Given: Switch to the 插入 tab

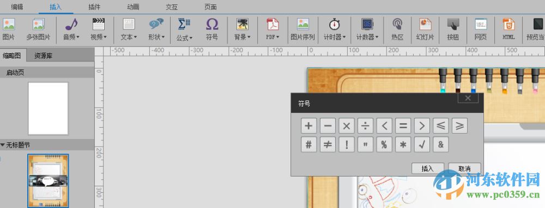Looking at the screenshot, I should [x=56, y=7].
